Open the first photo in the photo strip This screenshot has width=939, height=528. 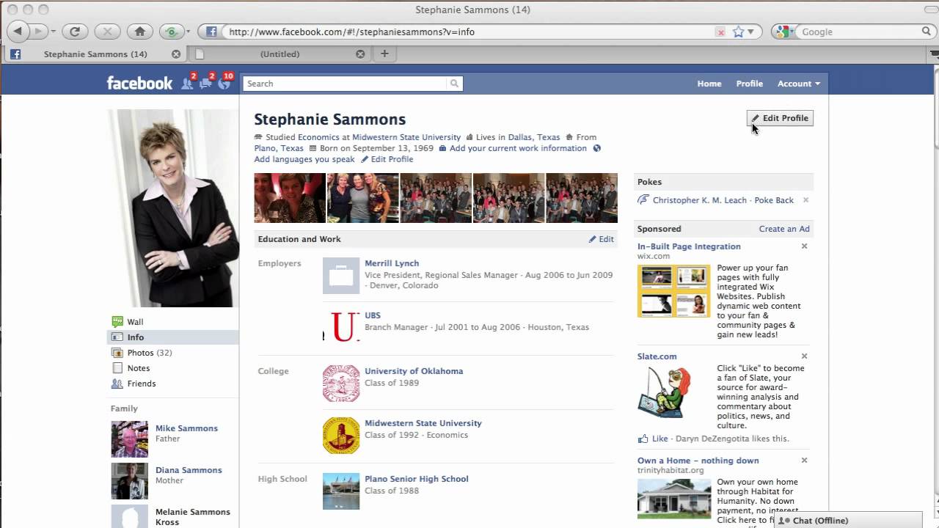(x=290, y=198)
